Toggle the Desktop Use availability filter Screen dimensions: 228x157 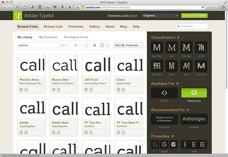pyautogui.click(x=194, y=93)
